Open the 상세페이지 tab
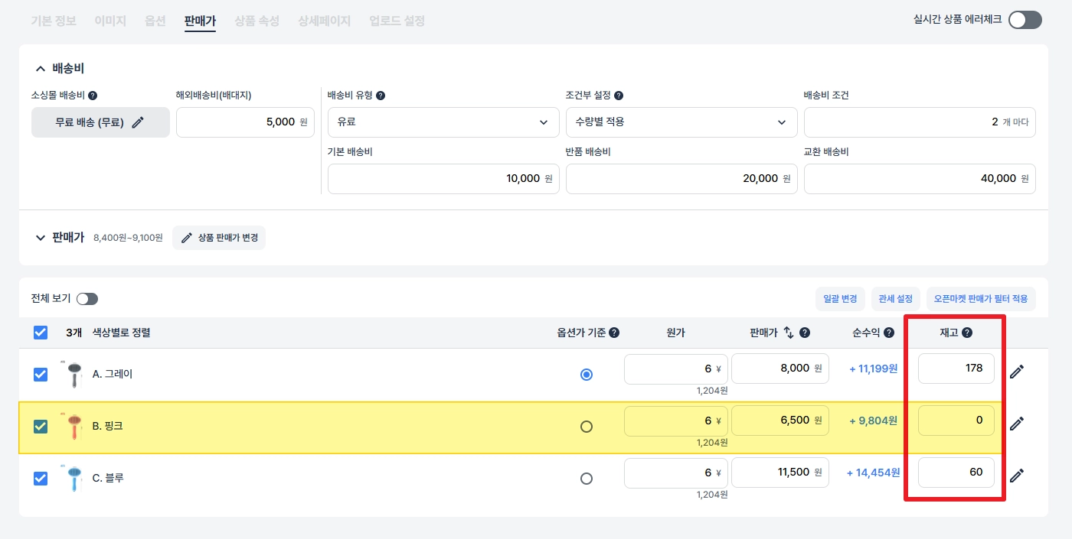Image resolution: width=1072 pixels, height=539 pixels. pos(324,21)
